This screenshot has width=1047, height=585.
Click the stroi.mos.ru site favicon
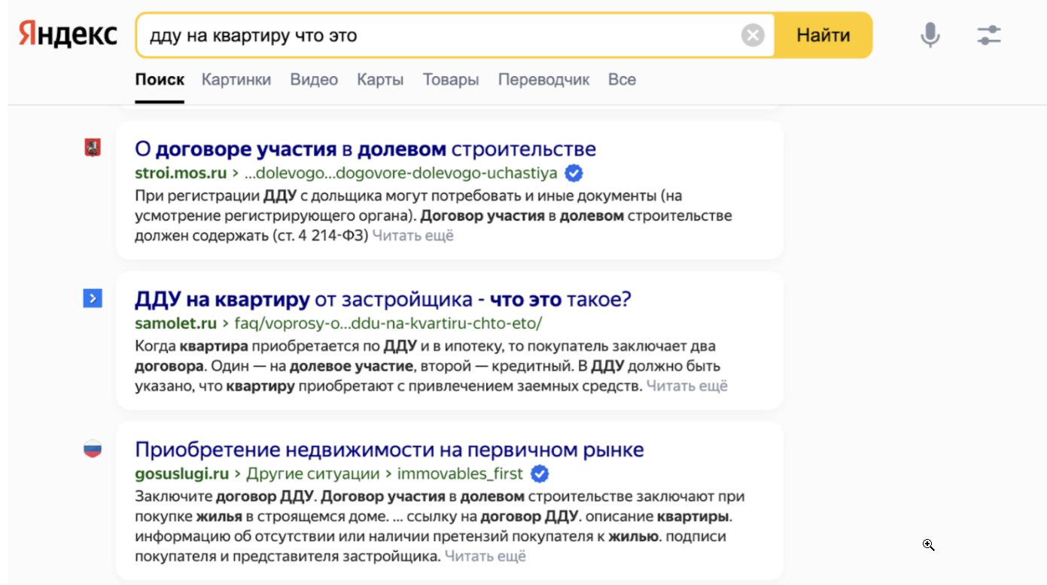pos(92,148)
